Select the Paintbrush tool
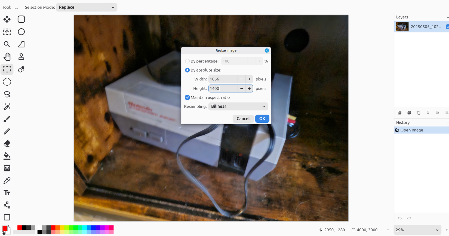 (7, 119)
